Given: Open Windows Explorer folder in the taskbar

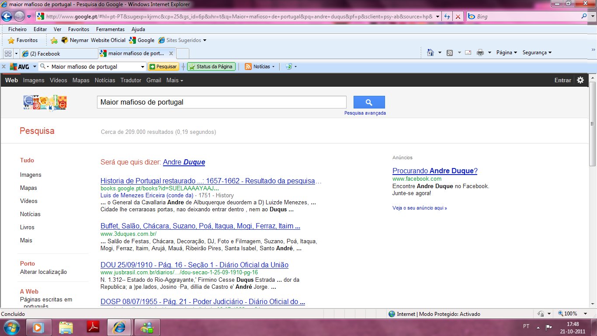Looking at the screenshot, I should [66, 327].
